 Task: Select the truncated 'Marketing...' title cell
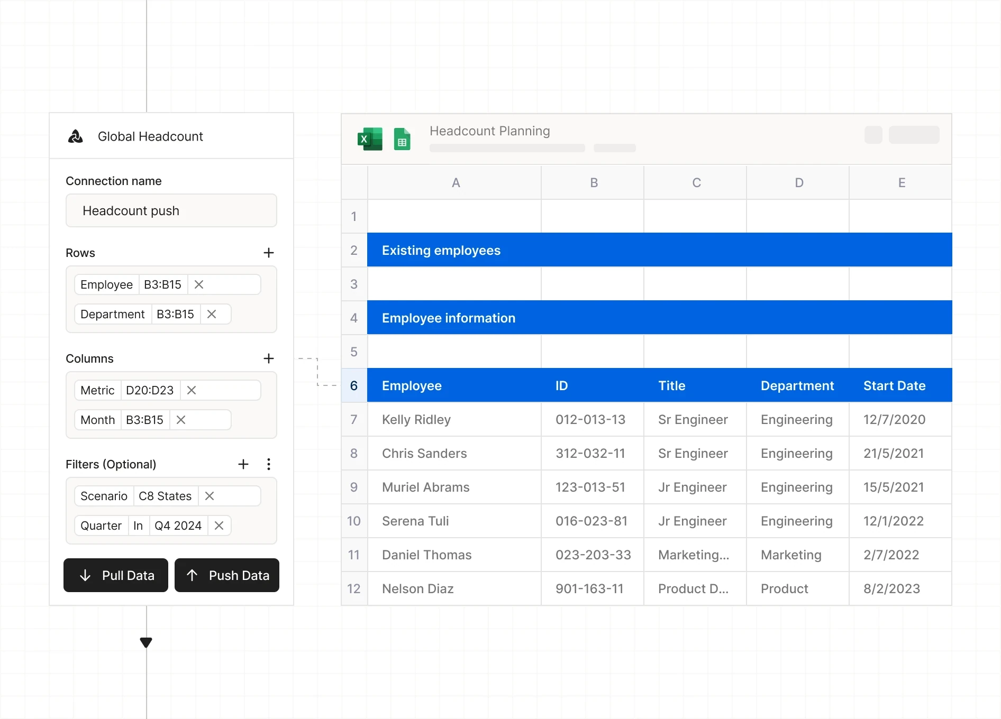(x=695, y=555)
